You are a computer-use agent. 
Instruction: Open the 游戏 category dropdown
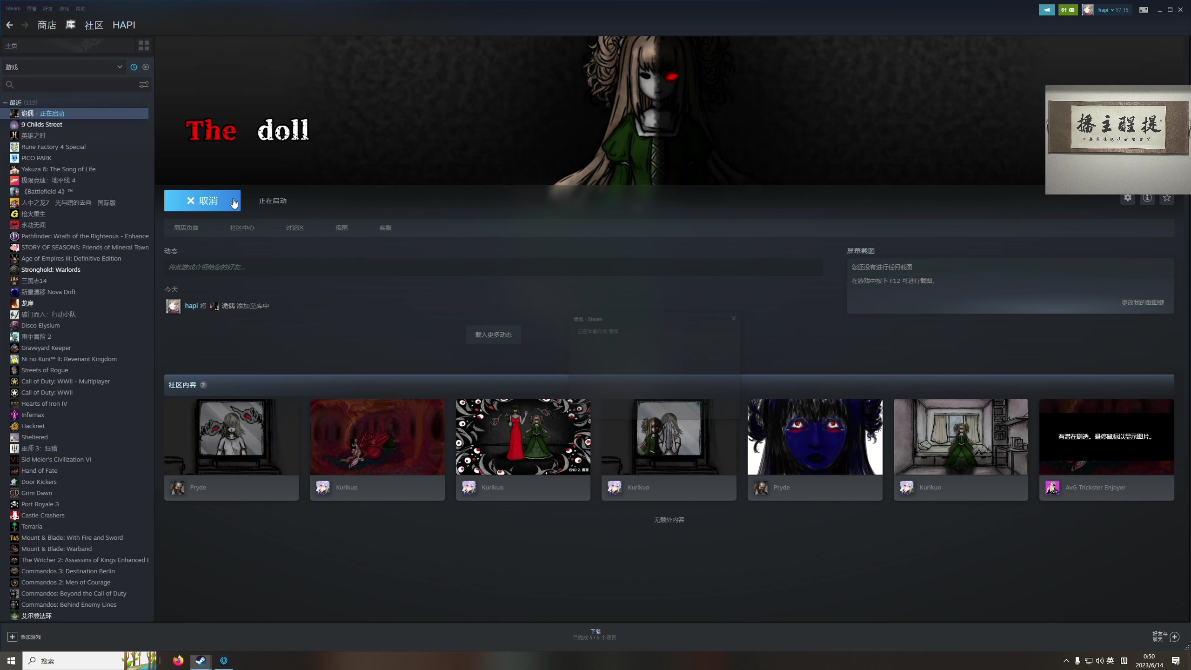click(64, 67)
